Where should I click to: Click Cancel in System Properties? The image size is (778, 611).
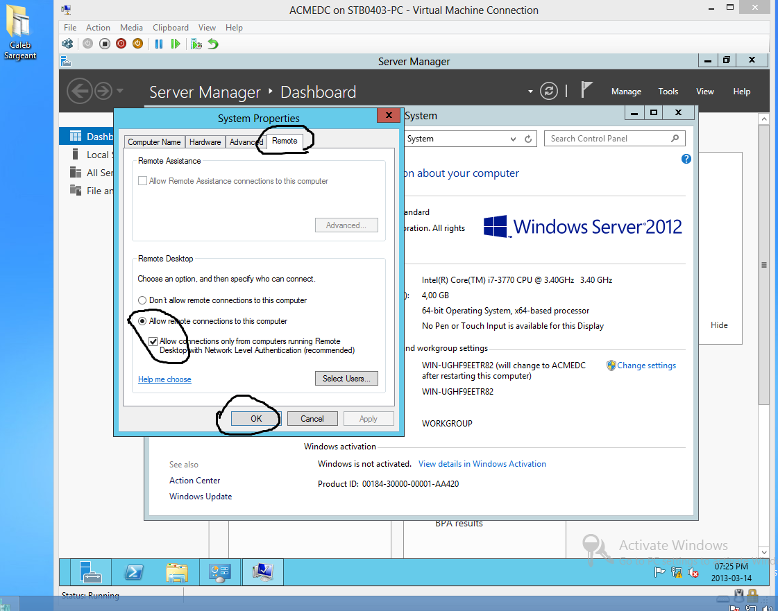[312, 419]
